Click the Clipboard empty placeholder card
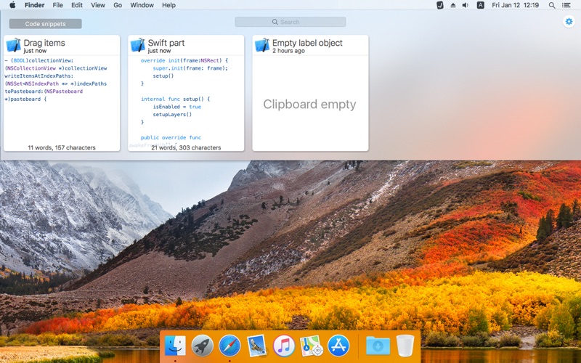This screenshot has height=363, width=581. pyautogui.click(x=310, y=104)
